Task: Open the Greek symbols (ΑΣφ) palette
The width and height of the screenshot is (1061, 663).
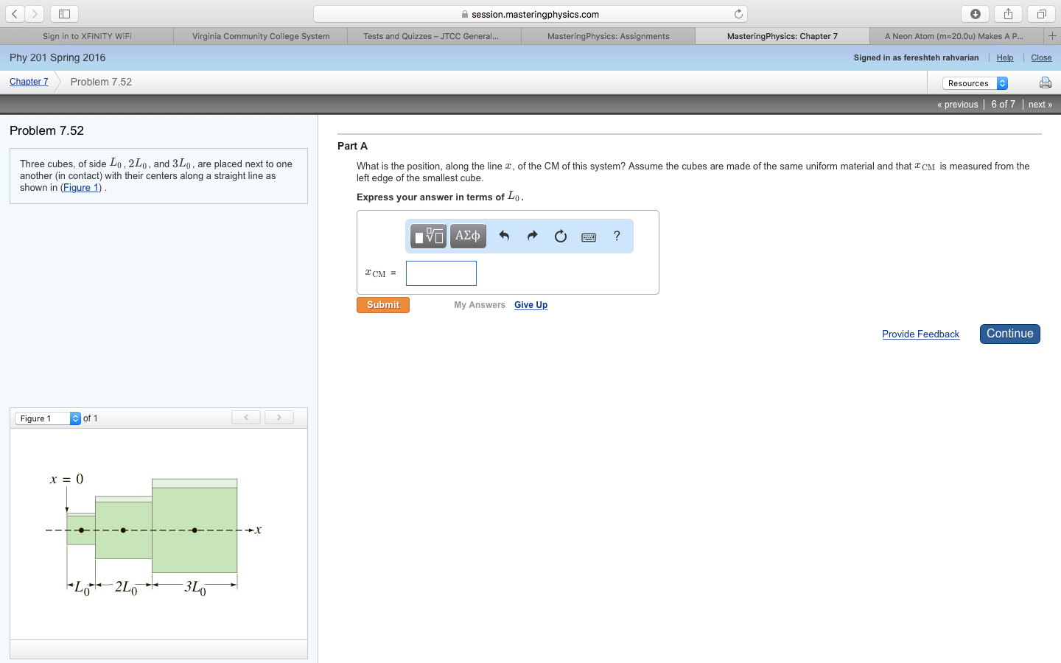Action: coord(468,236)
